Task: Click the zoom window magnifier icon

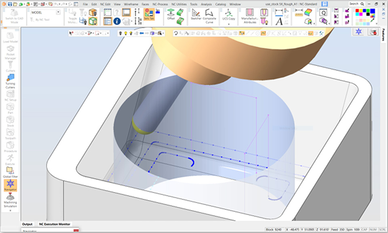Action: 323,13
